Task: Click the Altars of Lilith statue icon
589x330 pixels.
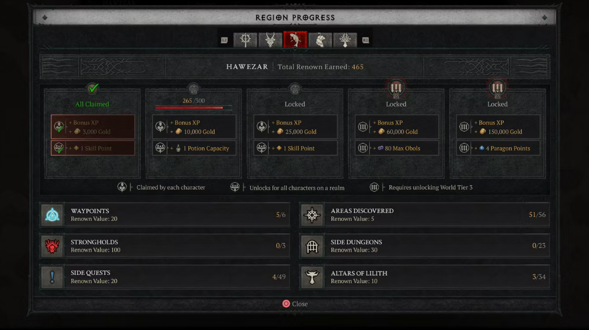Action: click(312, 277)
